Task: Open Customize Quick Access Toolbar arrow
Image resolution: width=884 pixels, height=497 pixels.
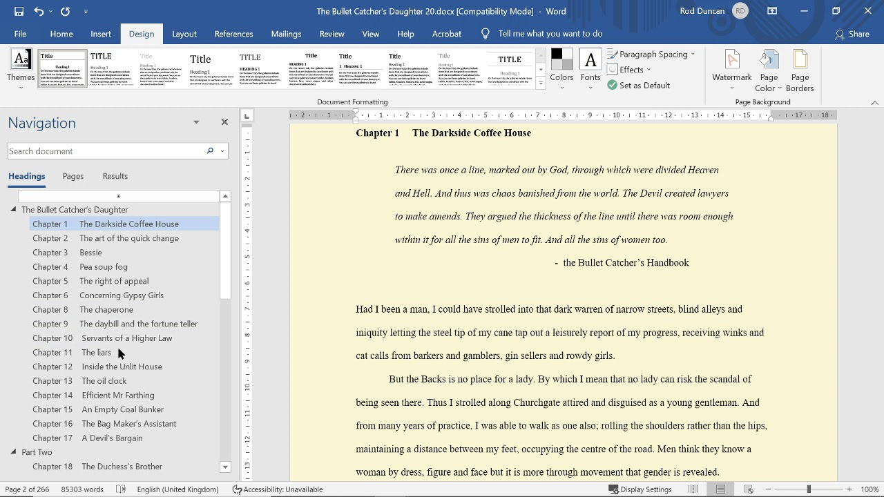Action: (86, 12)
